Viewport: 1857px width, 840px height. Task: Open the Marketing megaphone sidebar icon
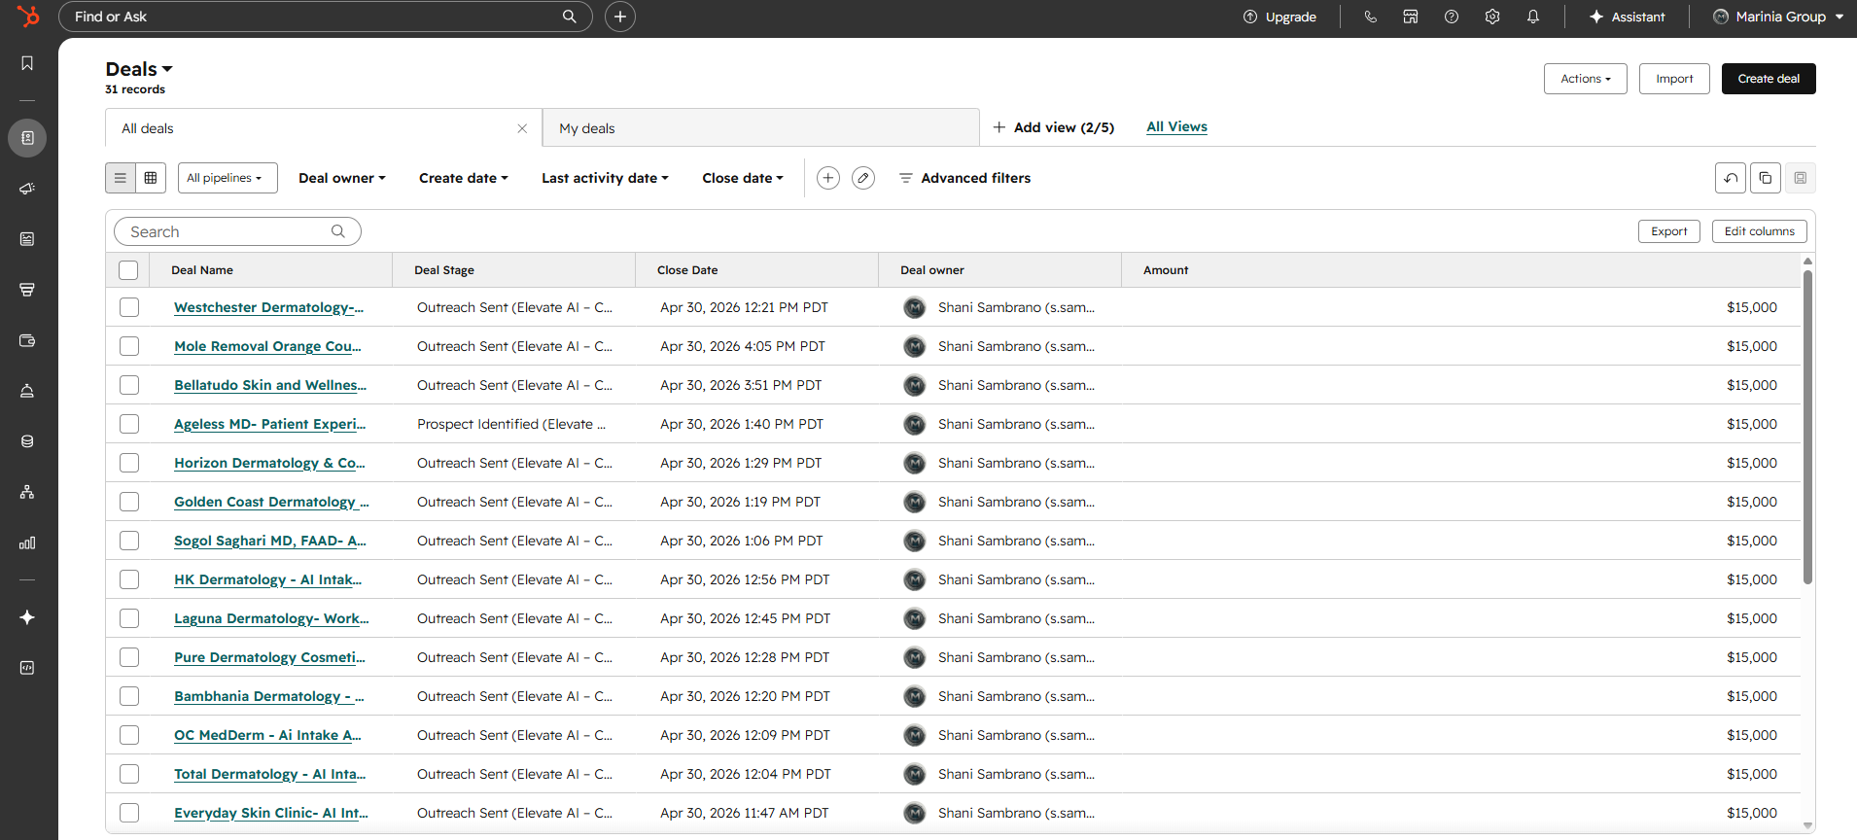(x=27, y=189)
